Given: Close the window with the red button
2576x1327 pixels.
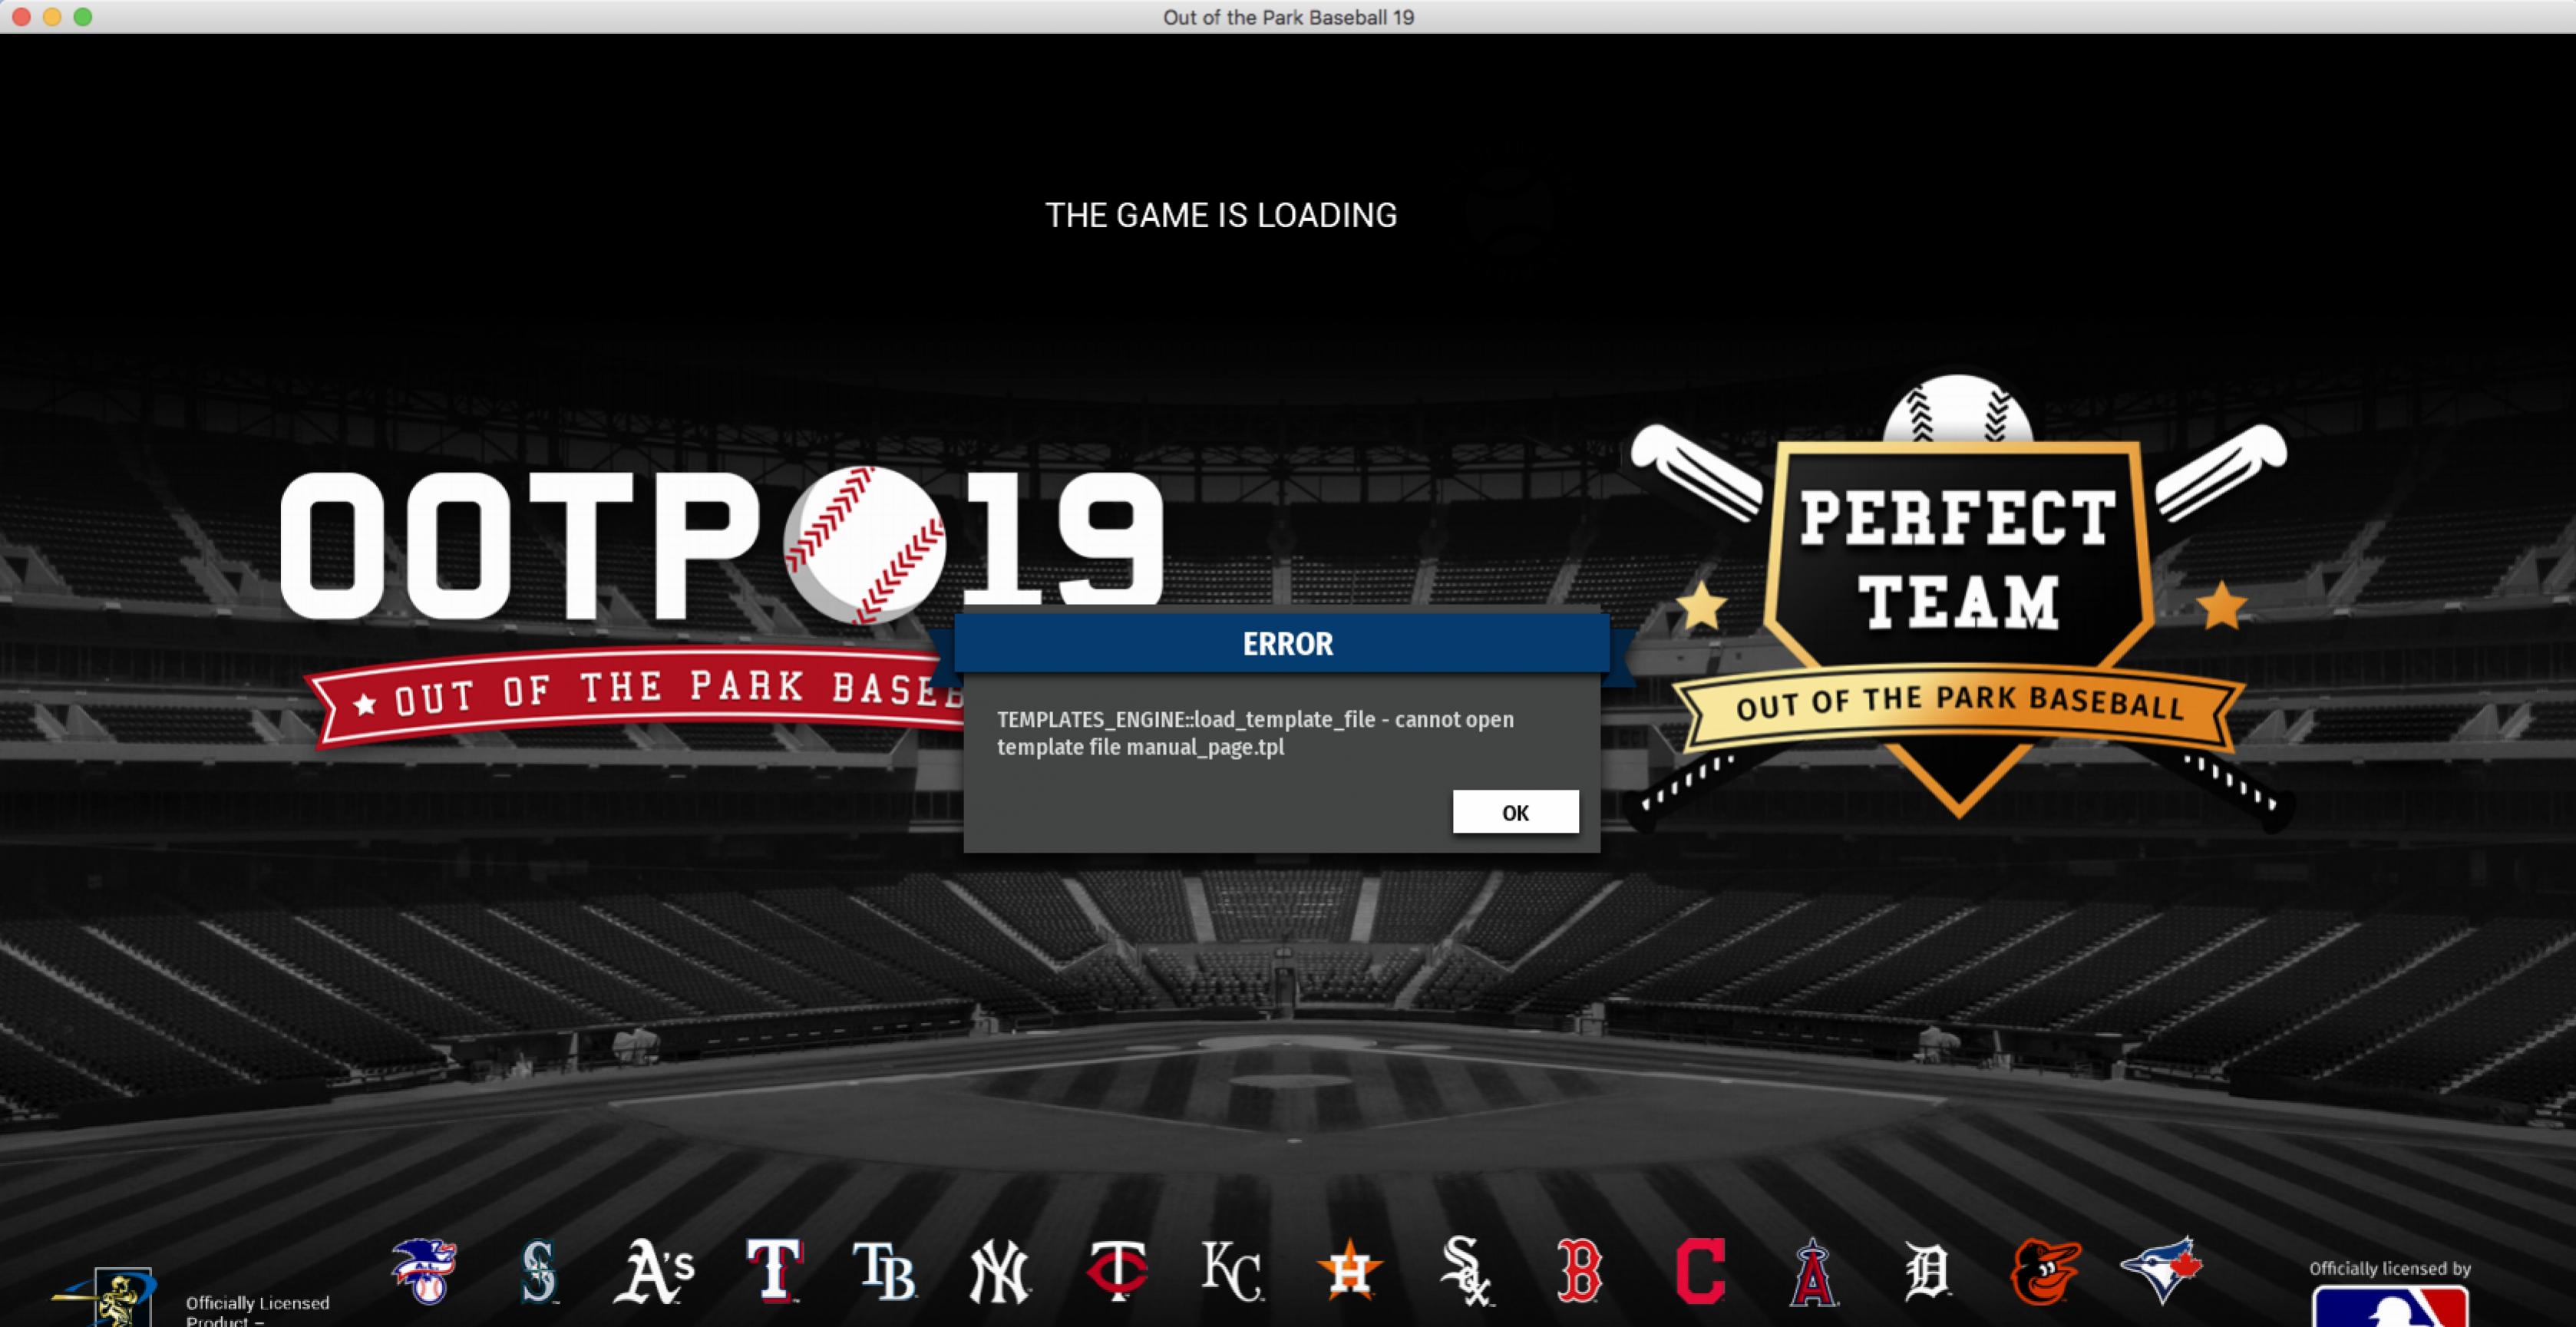Looking at the screenshot, I should pos(21,17).
